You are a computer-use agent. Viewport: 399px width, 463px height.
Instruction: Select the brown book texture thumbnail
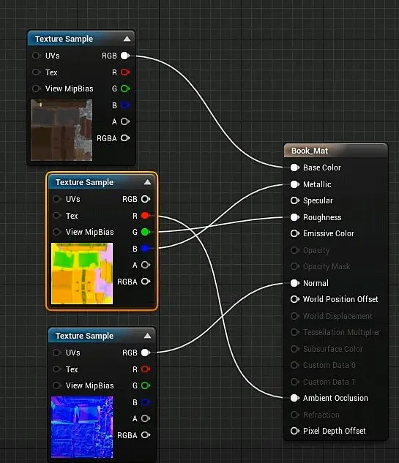click(x=61, y=130)
